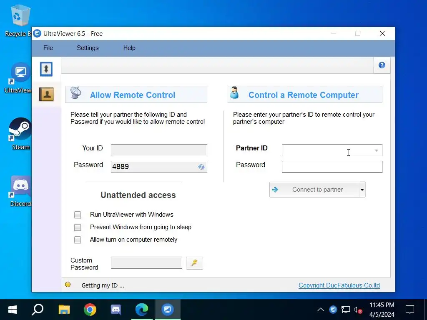The width and height of the screenshot is (427, 320).
Task: Open the taskbar search magnifier
Action: (x=38, y=310)
